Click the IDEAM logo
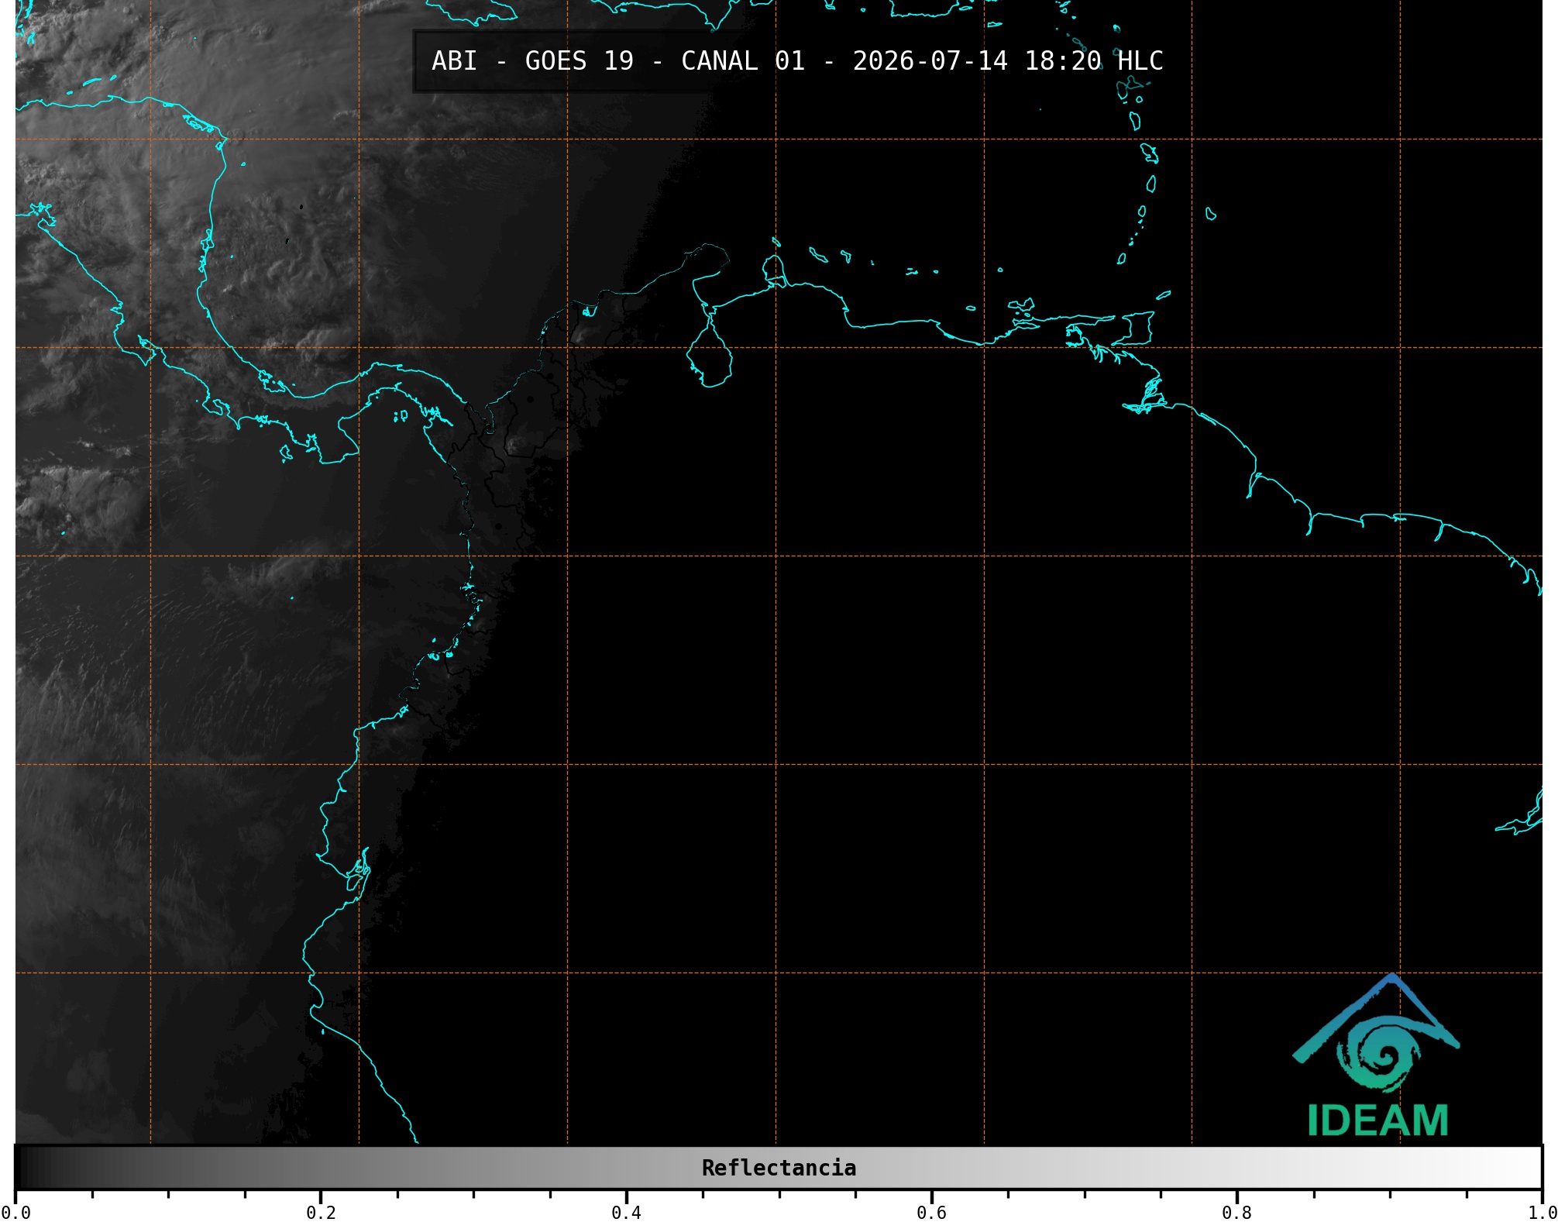This screenshot has height=1222, width=1558. click(1377, 1055)
